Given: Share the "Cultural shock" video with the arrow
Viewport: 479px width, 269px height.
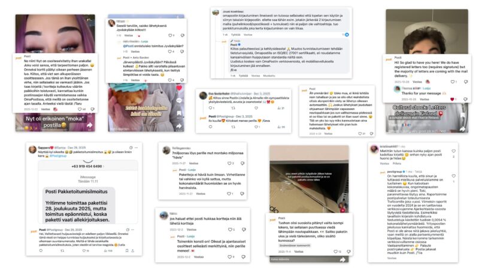Looking at the screenshot, I should (462, 129).
